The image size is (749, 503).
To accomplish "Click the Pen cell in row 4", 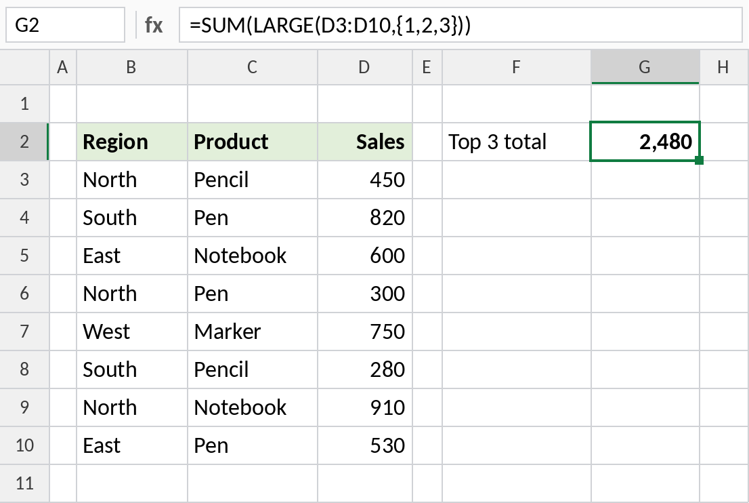I will pyautogui.click(x=253, y=218).
